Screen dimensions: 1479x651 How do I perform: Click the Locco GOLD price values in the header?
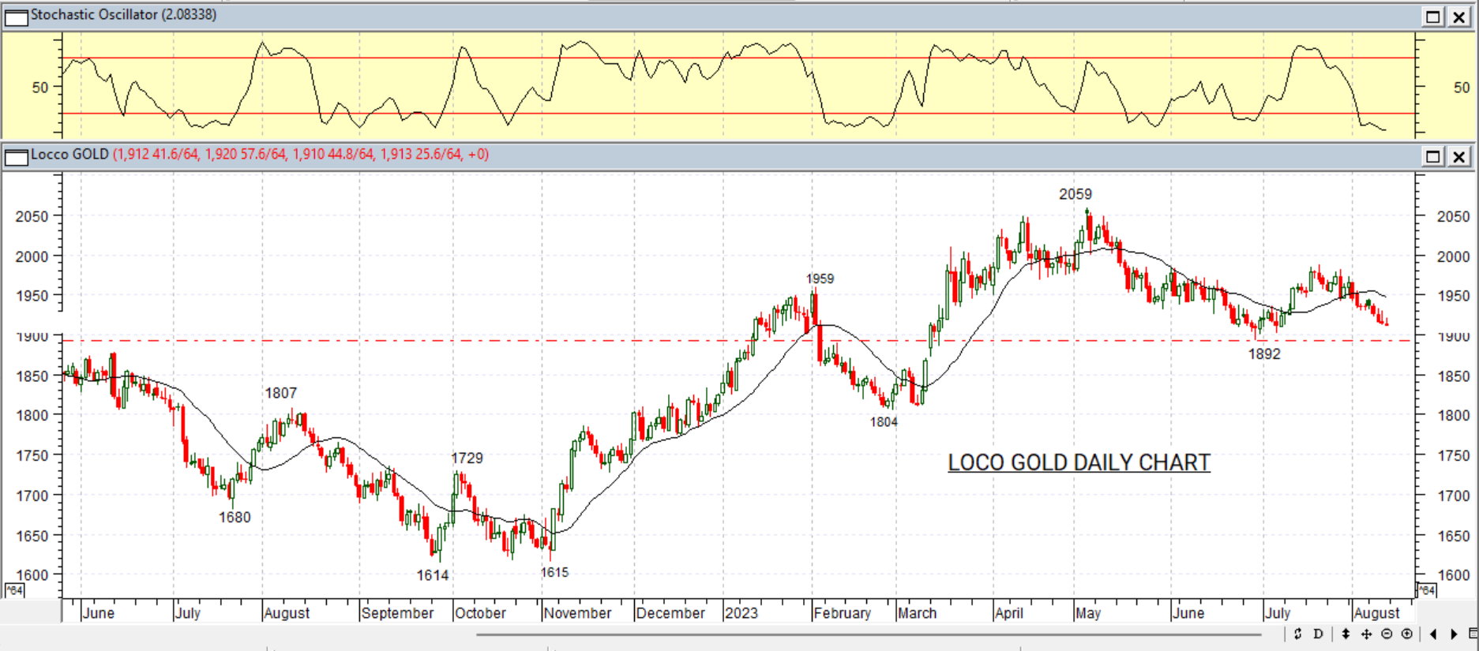tap(301, 155)
